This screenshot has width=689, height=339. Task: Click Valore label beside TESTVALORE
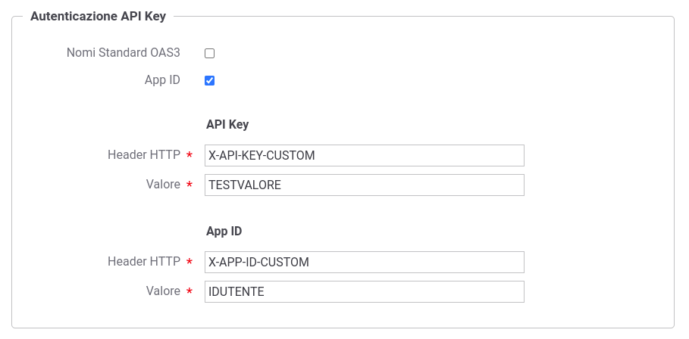[163, 184]
